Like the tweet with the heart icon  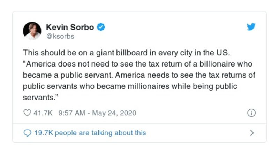click(27, 113)
